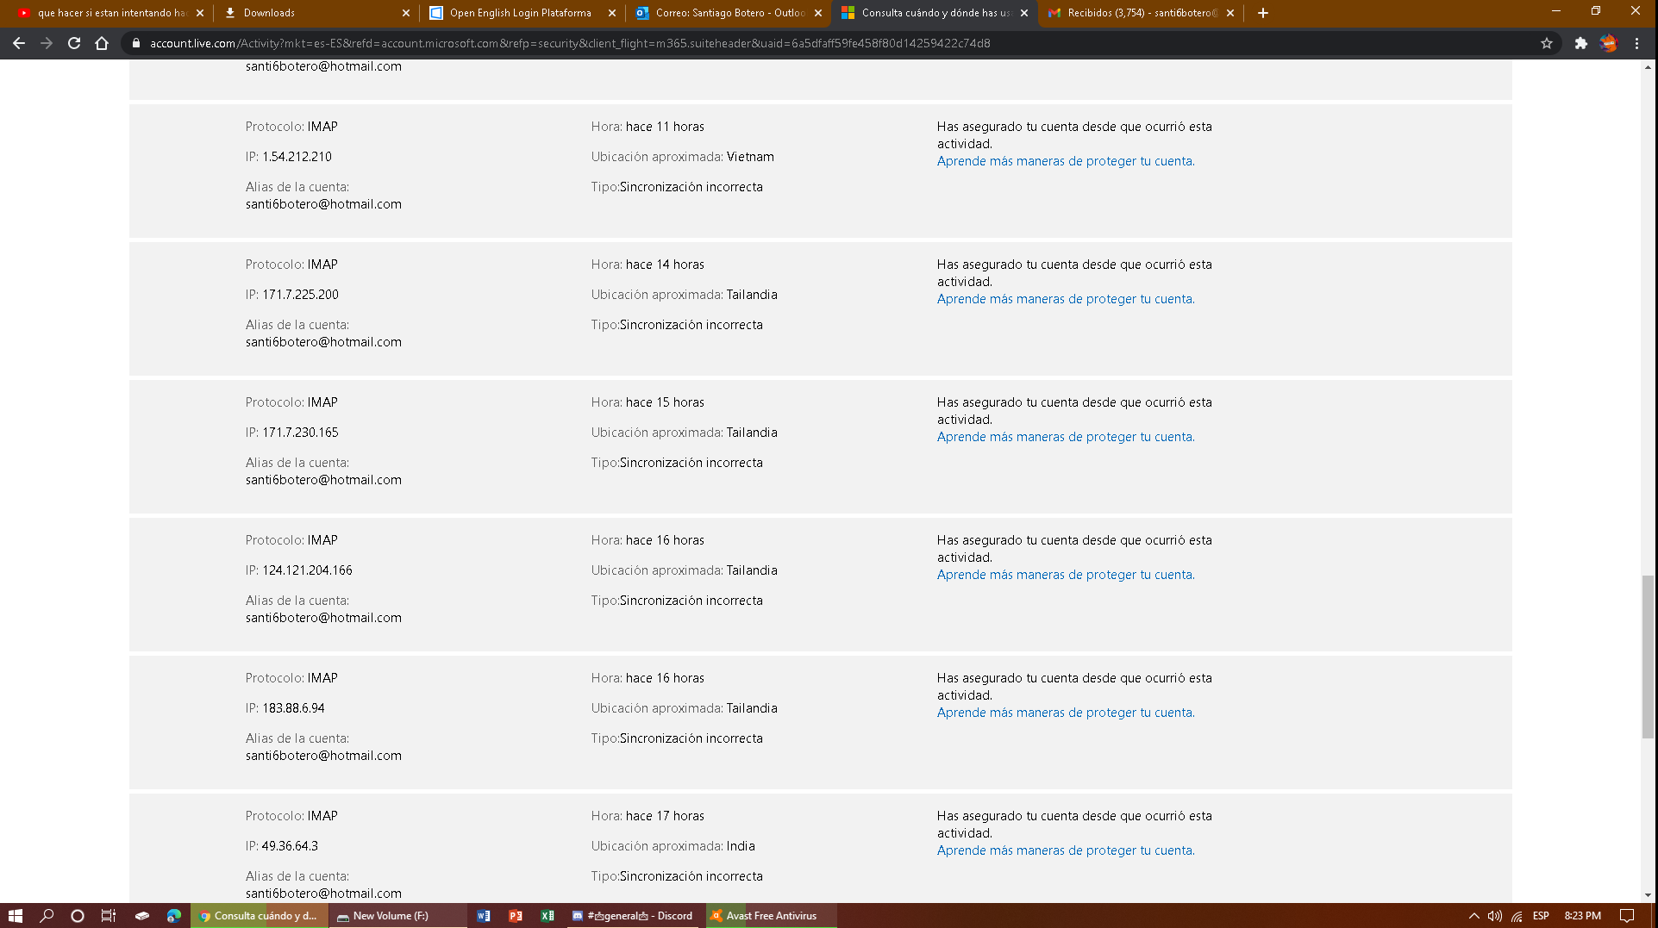Image resolution: width=1658 pixels, height=928 pixels.
Task: Bookmark this page with the star
Action: pyautogui.click(x=1547, y=43)
